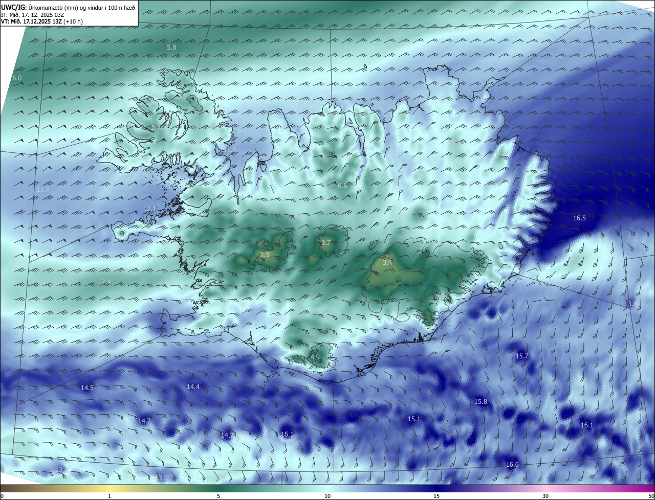
Task: Click the colorbar tick label 5
Action: pos(219,496)
